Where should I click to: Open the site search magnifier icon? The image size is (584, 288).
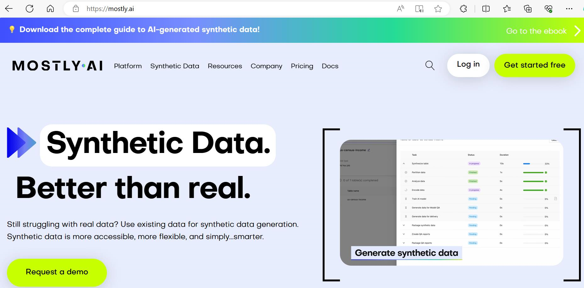point(430,65)
